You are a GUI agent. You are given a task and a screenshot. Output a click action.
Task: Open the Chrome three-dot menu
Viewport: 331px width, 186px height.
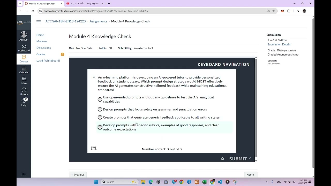(x=311, y=11)
